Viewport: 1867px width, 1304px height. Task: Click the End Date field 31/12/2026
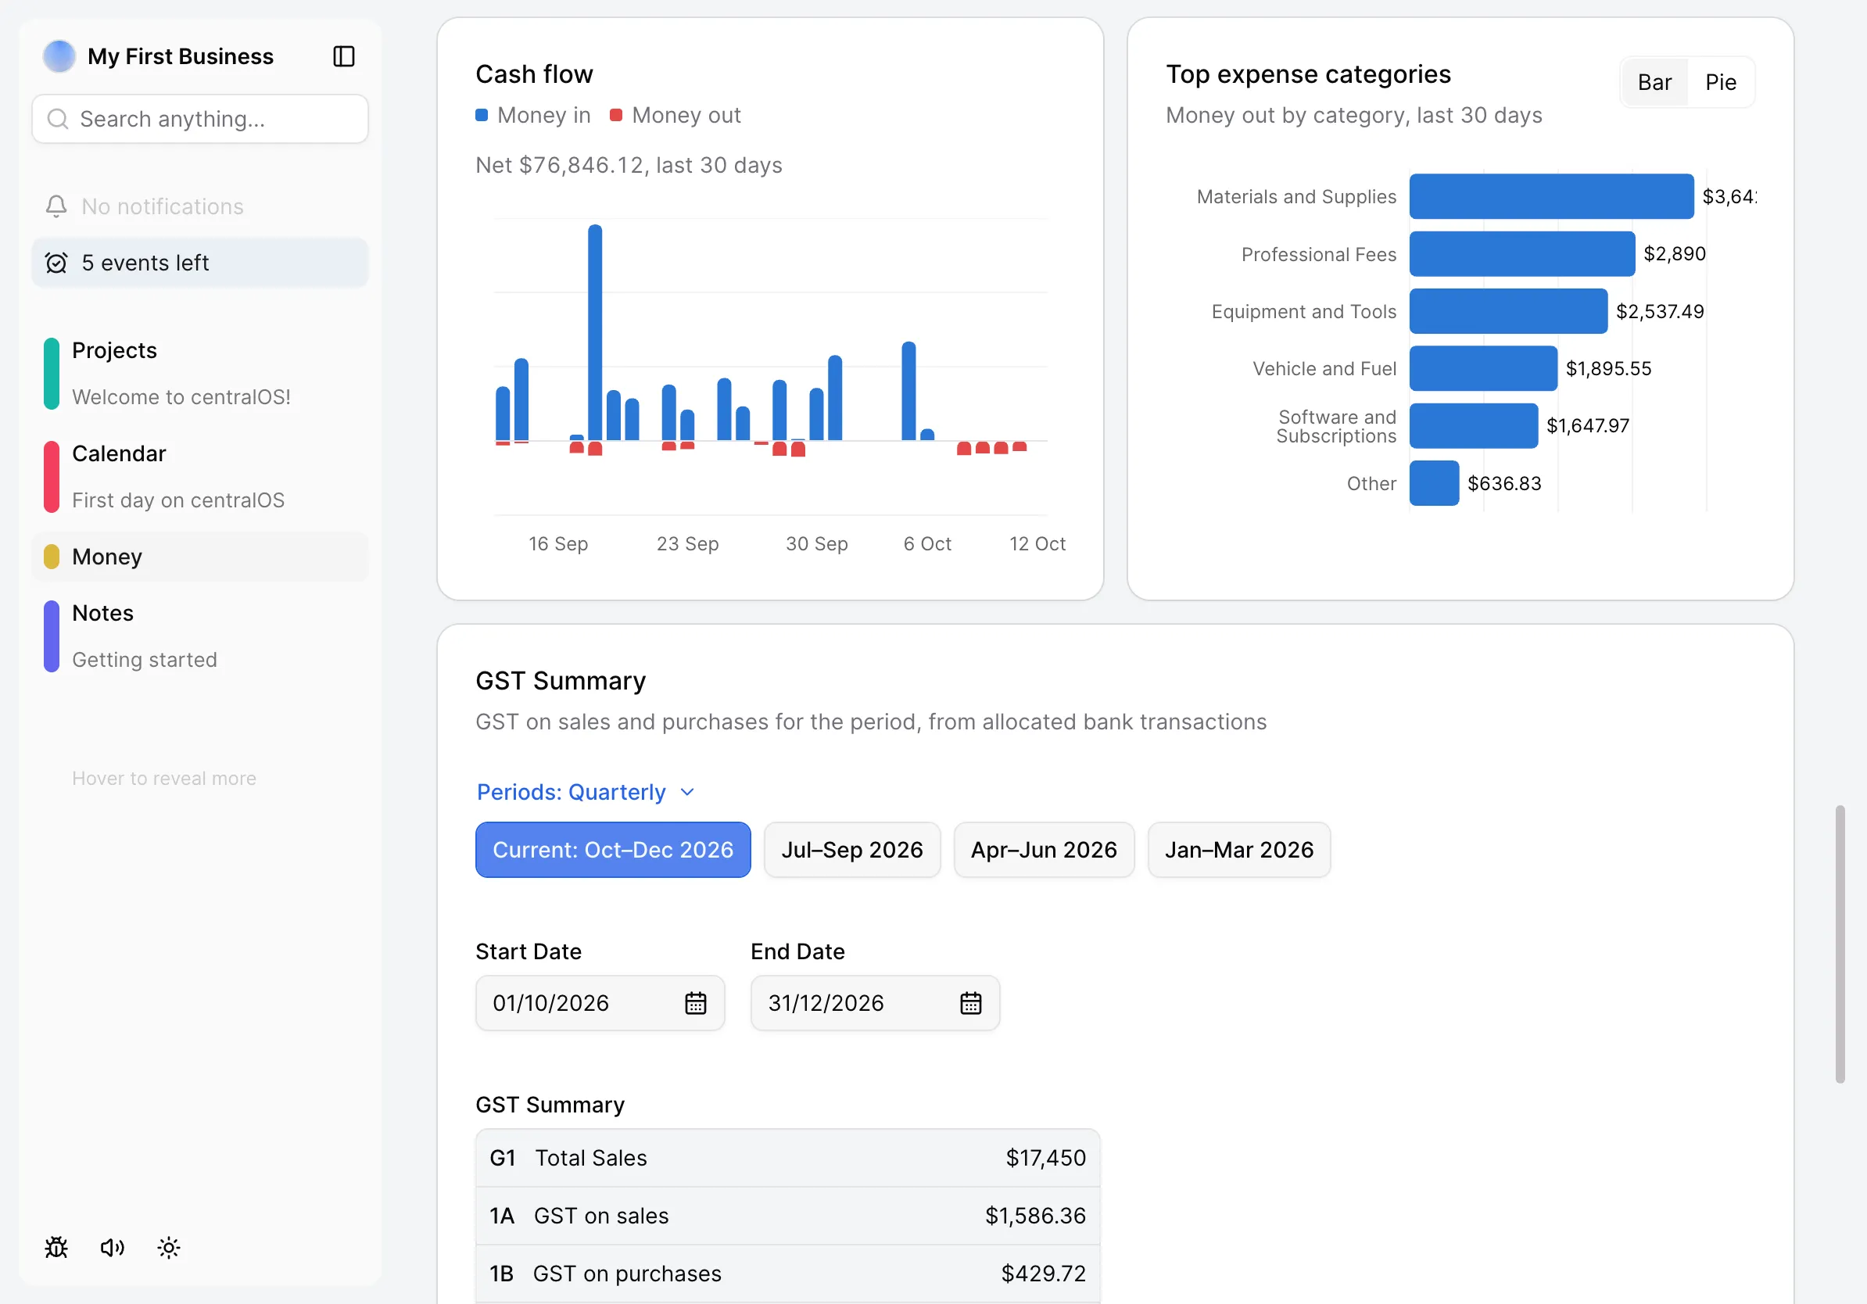(875, 1002)
